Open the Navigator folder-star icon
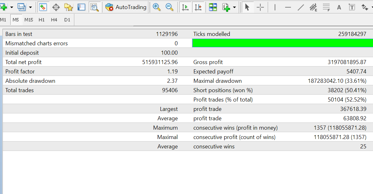The width and height of the screenshot is (373, 194). pos(68,7)
